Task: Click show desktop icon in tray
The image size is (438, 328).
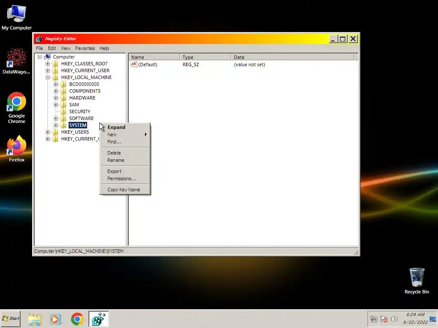Action: coord(433,319)
